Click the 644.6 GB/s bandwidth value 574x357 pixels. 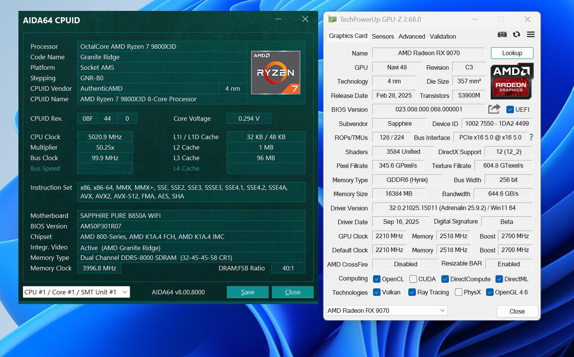503,193
